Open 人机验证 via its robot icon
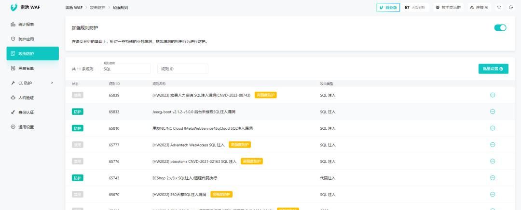The width and height of the screenshot is (521, 210). (x=14, y=98)
